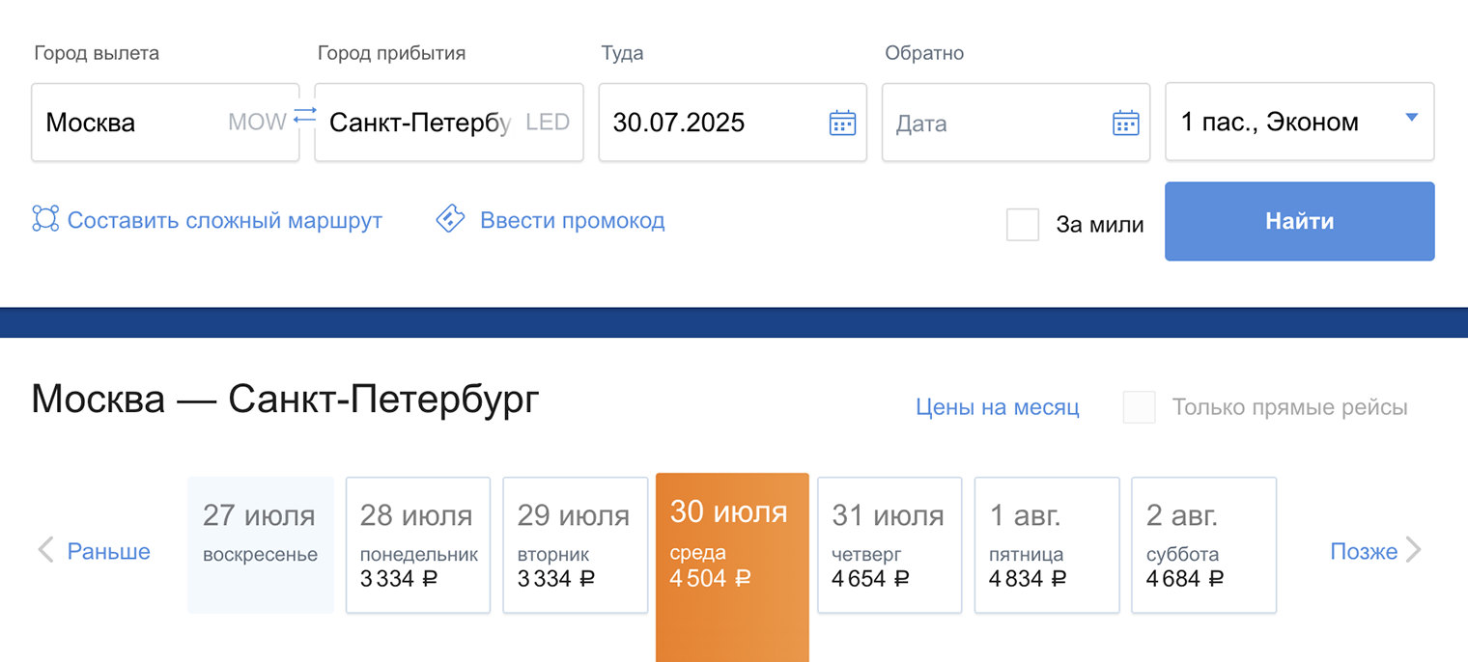
Task: Select 29 июля вторник fare
Action: [576, 544]
